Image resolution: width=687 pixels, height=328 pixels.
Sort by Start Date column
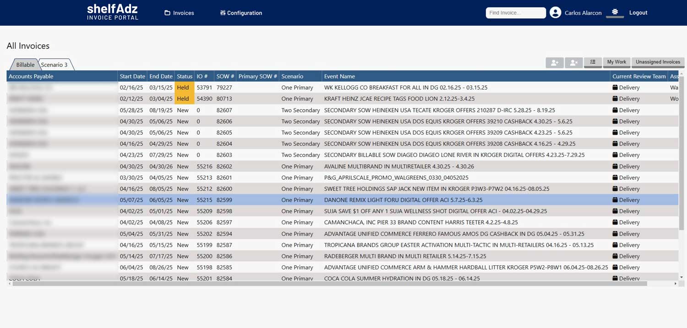click(132, 76)
